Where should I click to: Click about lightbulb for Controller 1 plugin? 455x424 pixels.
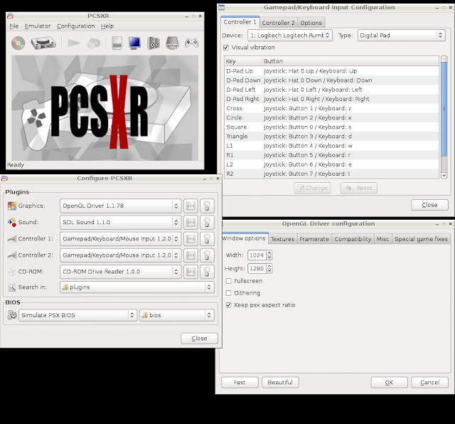pyautogui.click(x=207, y=239)
